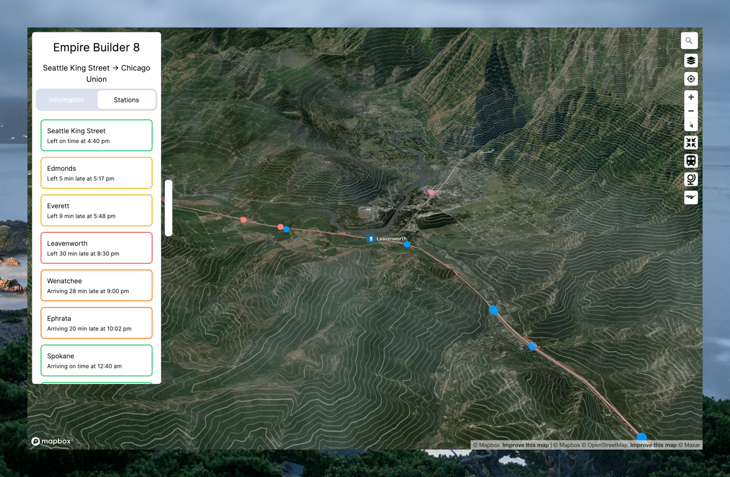Viewport: 730px width, 477px height.
Task: Select the Wenatchee station card
Action: click(96, 286)
